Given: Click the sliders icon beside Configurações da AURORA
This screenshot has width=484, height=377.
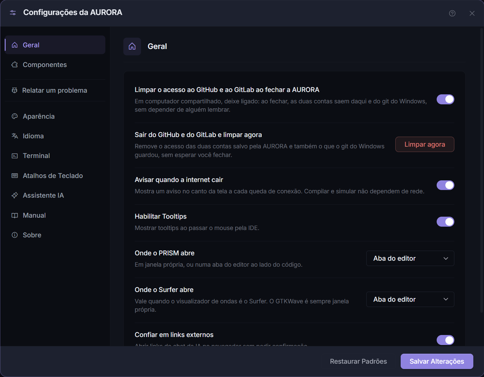Looking at the screenshot, I should pyautogui.click(x=13, y=13).
